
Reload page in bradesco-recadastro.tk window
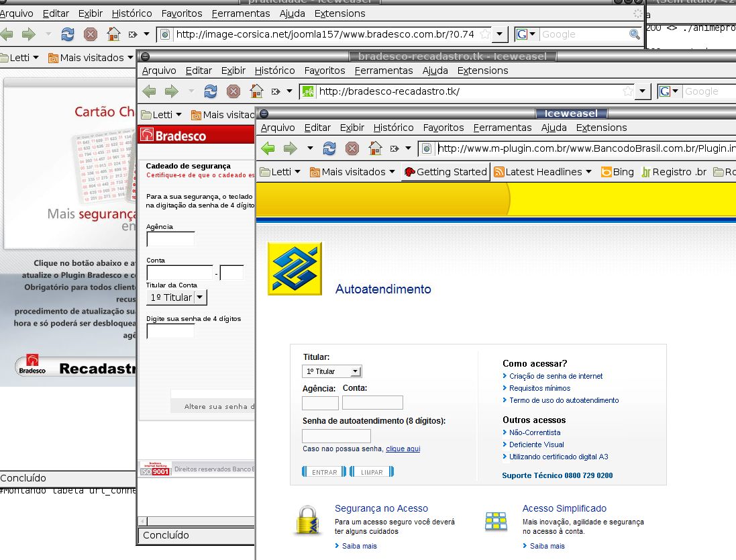click(x=211, y=91)
